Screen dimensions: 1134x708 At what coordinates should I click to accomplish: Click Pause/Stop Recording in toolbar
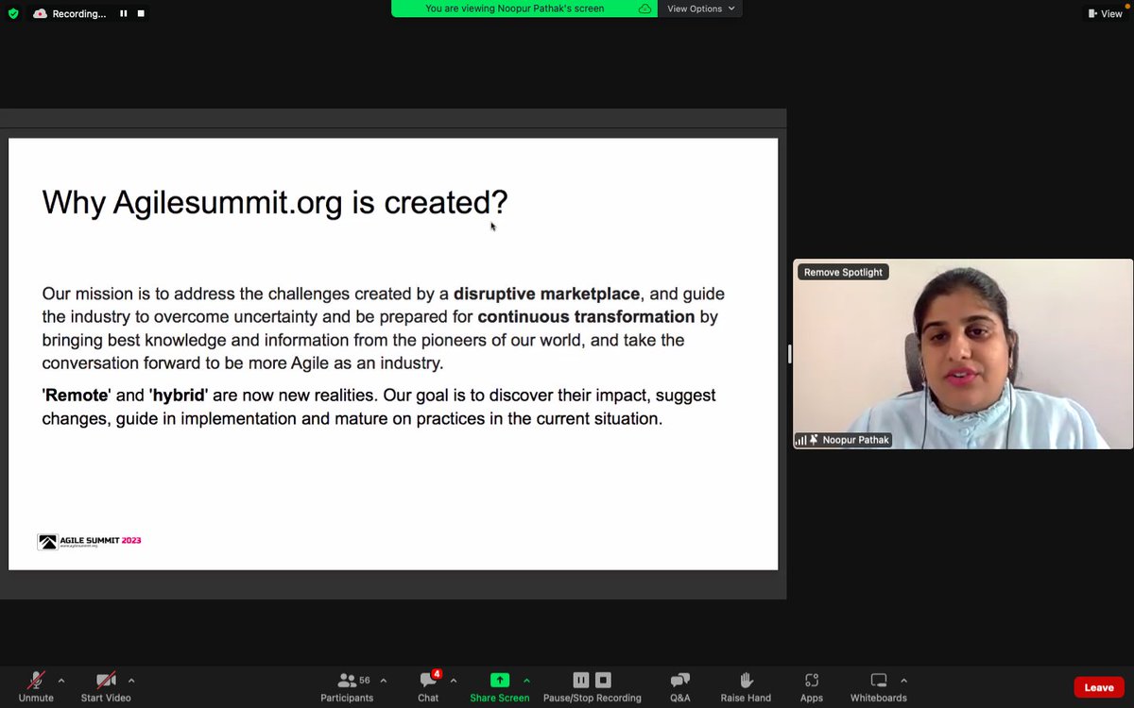click(x=593, y=686)
